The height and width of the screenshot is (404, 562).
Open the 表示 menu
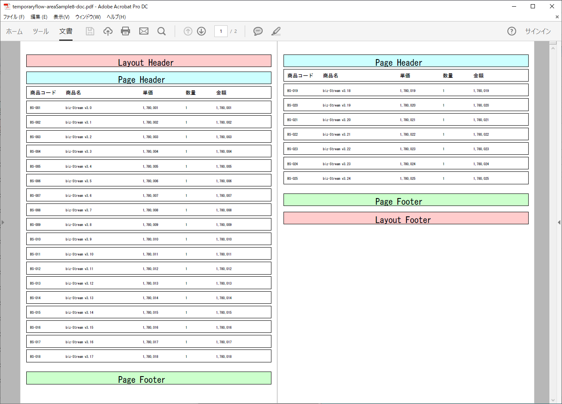click(61, 17)
